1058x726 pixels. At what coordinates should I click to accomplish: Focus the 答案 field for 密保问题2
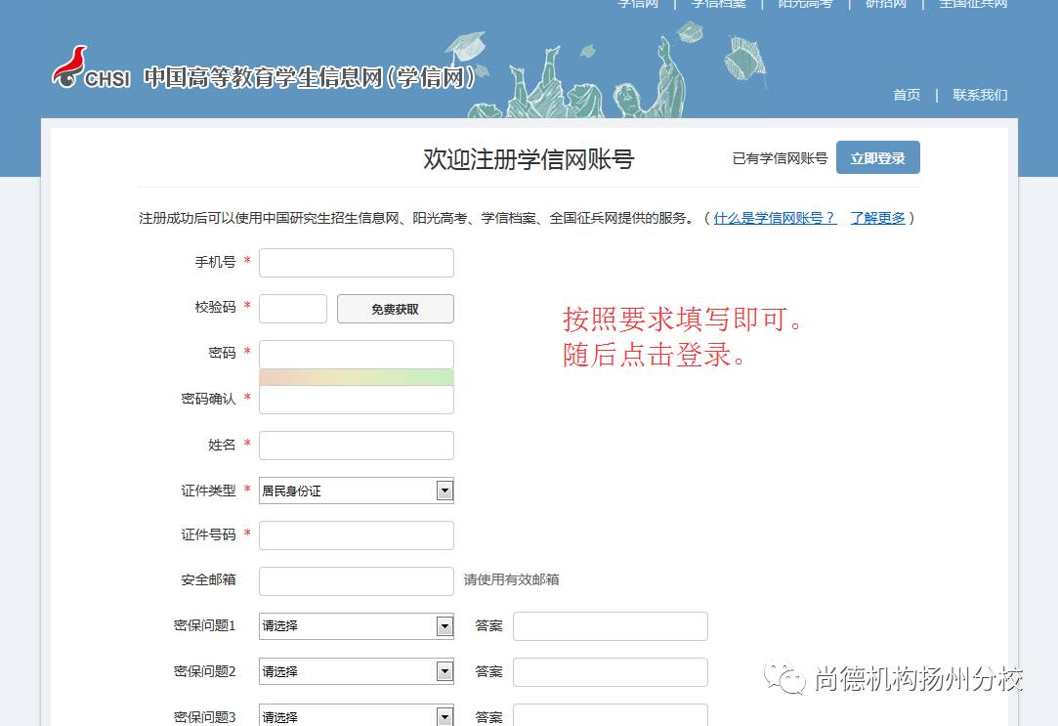coord(611,672)
